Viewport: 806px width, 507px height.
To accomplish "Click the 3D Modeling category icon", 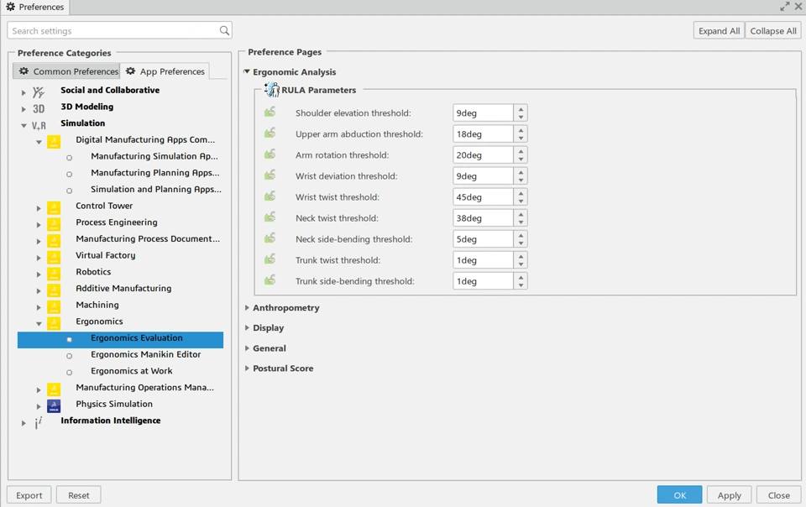I will point(39,108).
